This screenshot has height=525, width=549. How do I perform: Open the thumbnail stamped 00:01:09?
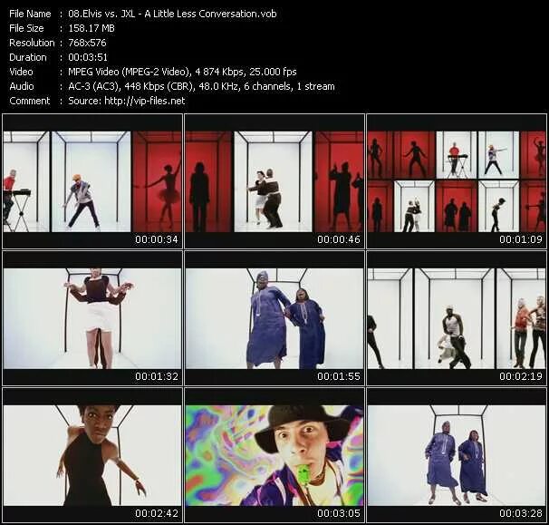(x=457, y=181)
